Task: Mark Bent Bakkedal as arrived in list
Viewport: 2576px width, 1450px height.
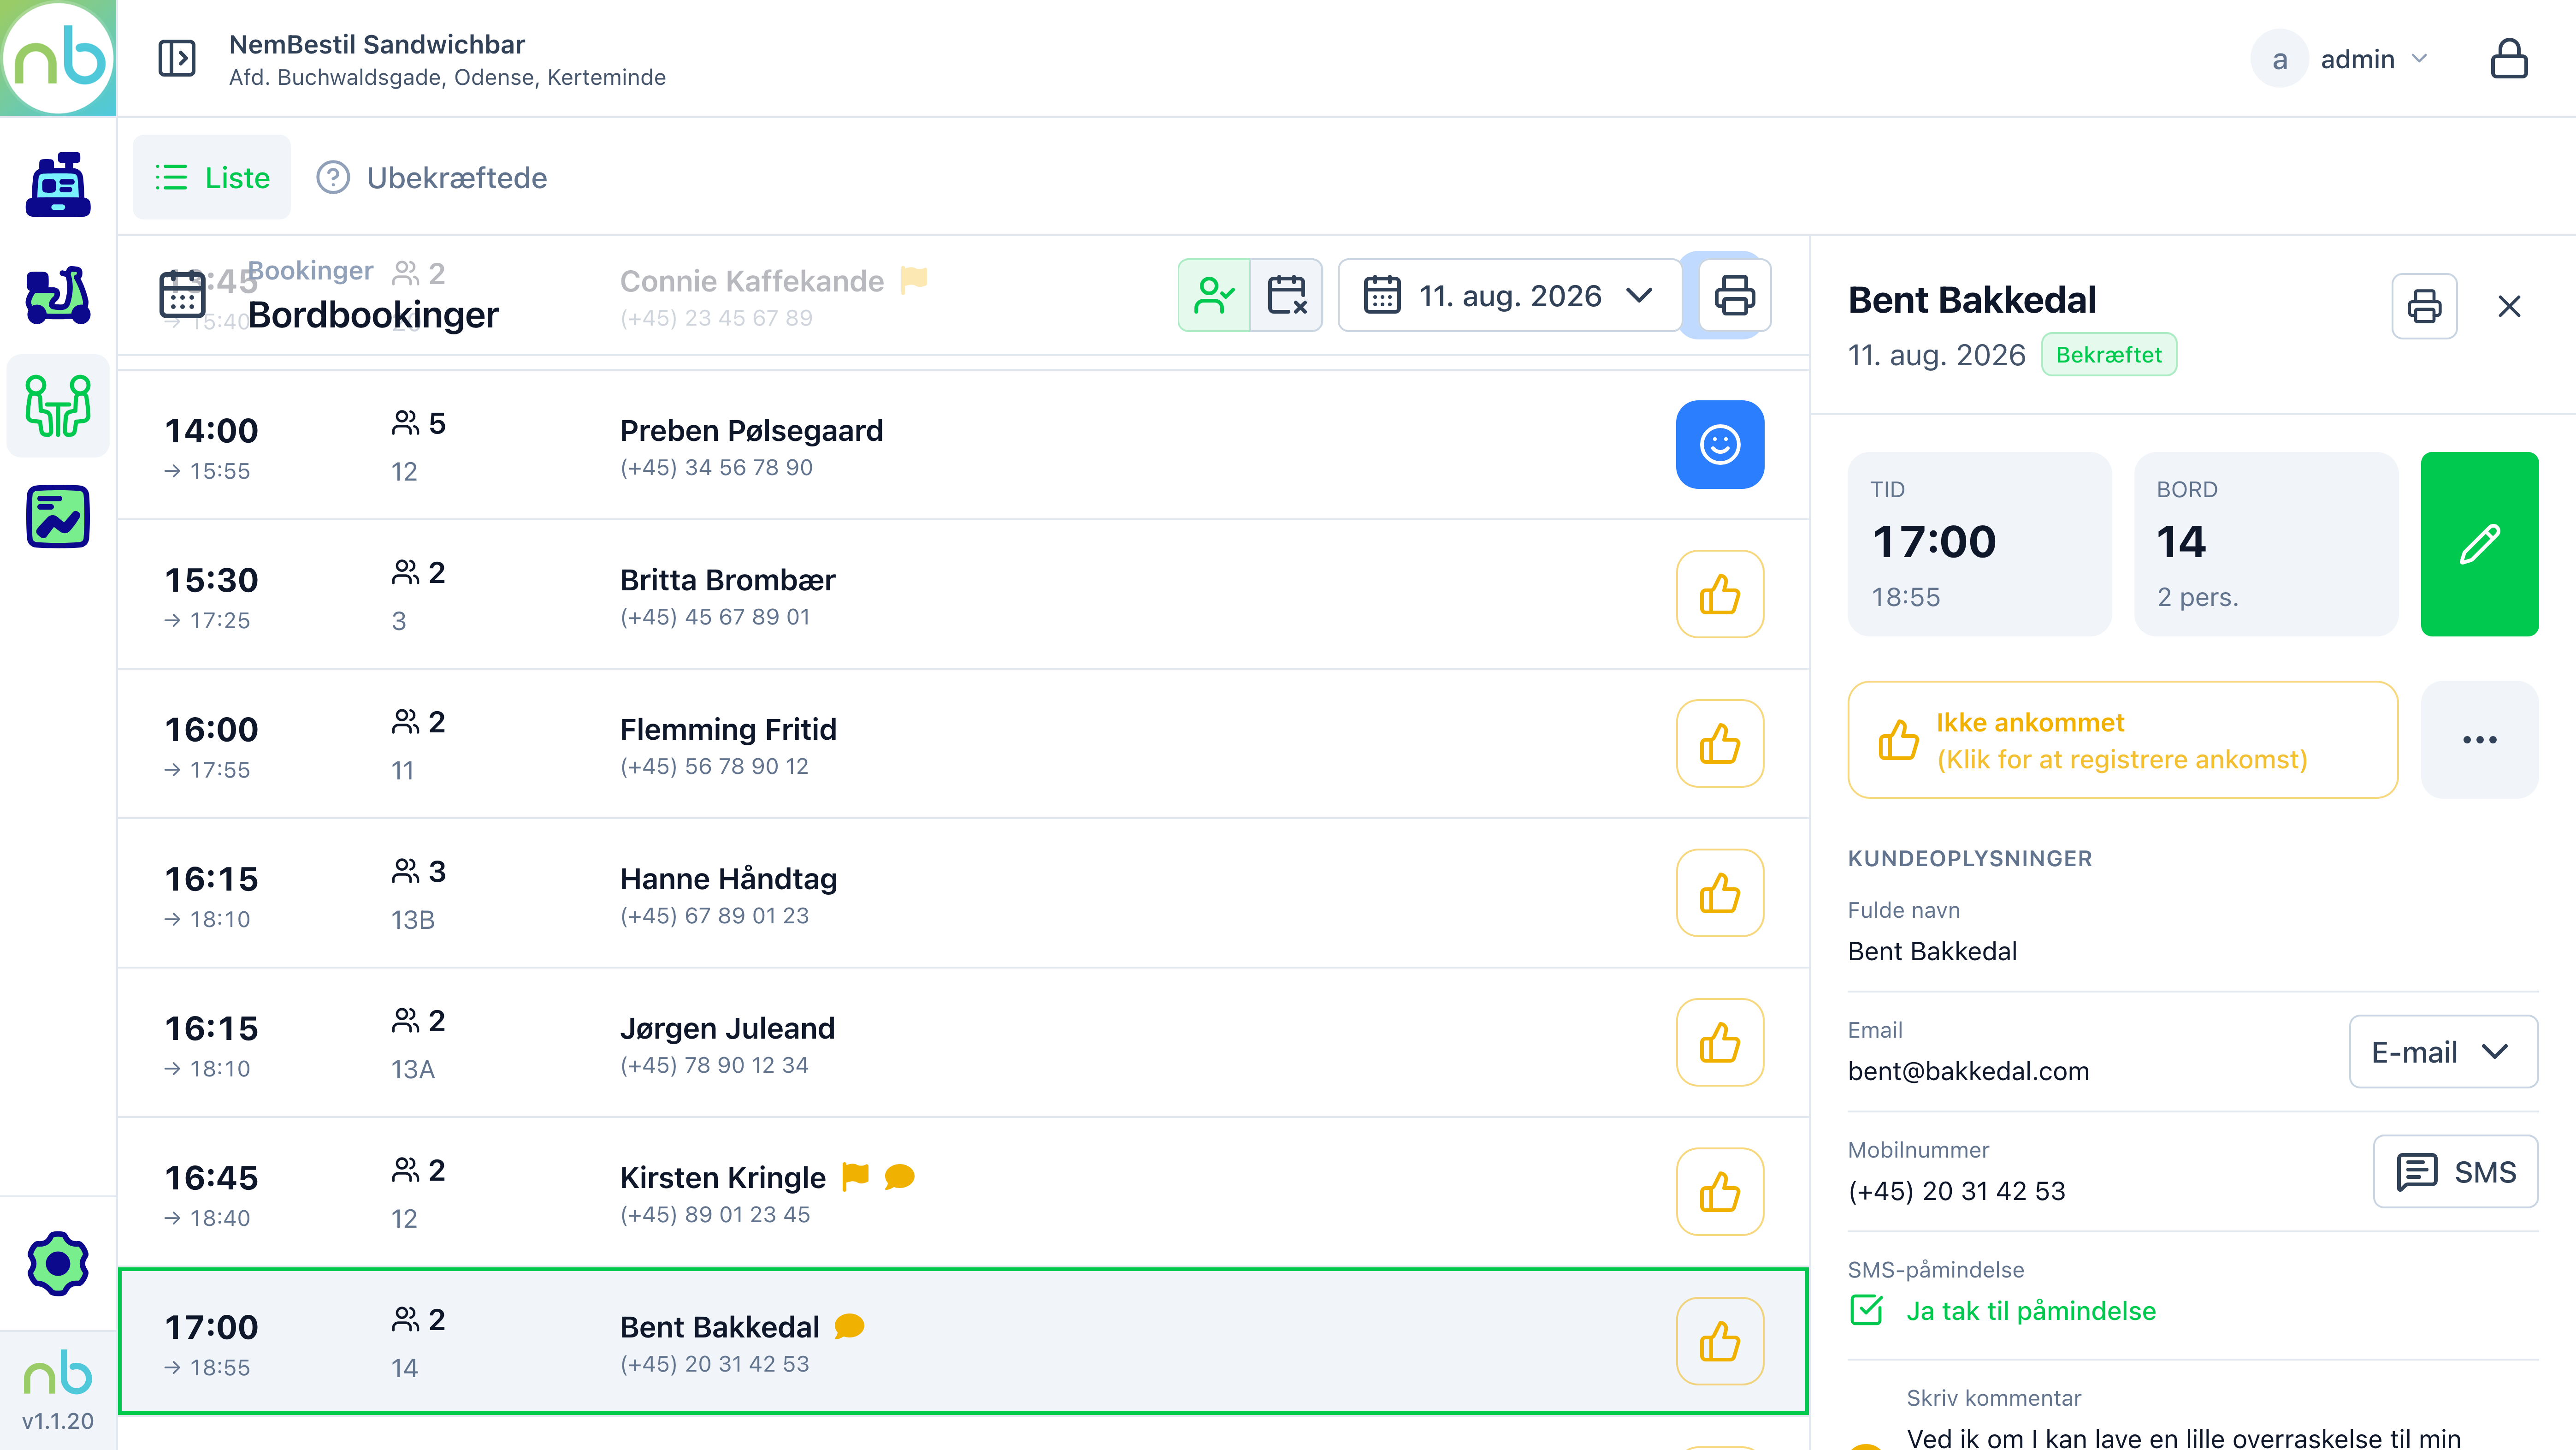Action: [1720, 1341]
